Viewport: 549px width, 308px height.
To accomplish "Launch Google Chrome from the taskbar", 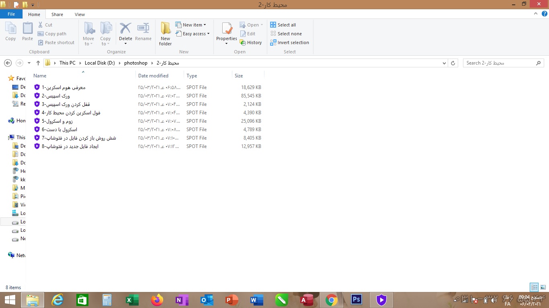I will pos(331,300).
